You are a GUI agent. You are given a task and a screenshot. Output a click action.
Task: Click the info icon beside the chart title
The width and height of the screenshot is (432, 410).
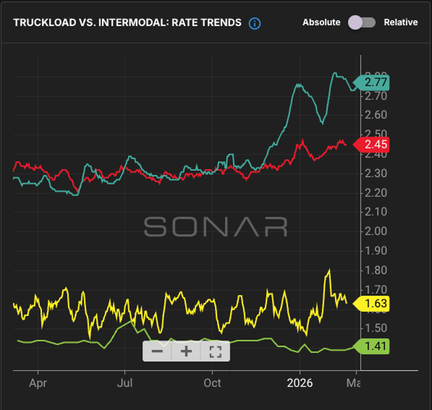click(254, 23)
